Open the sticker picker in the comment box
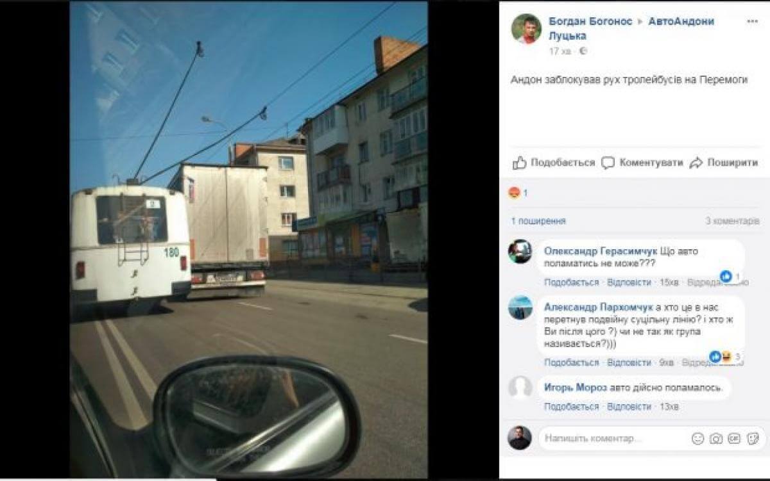 click(753, 439)
